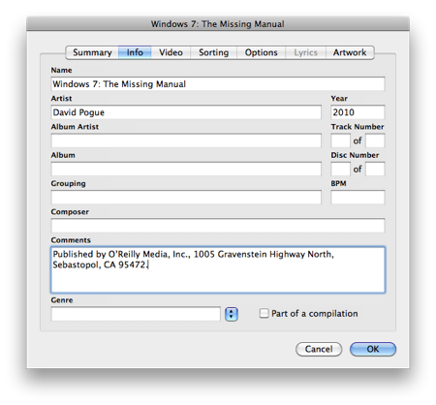
Task: Open the Options tab
Action: click(261, 52)
